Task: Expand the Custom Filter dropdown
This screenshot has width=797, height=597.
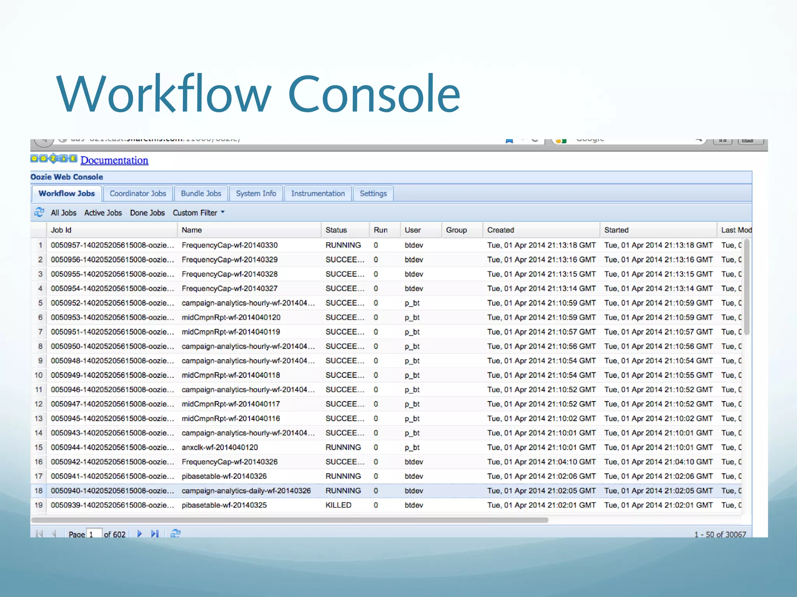Action: (x=199, y=213)
